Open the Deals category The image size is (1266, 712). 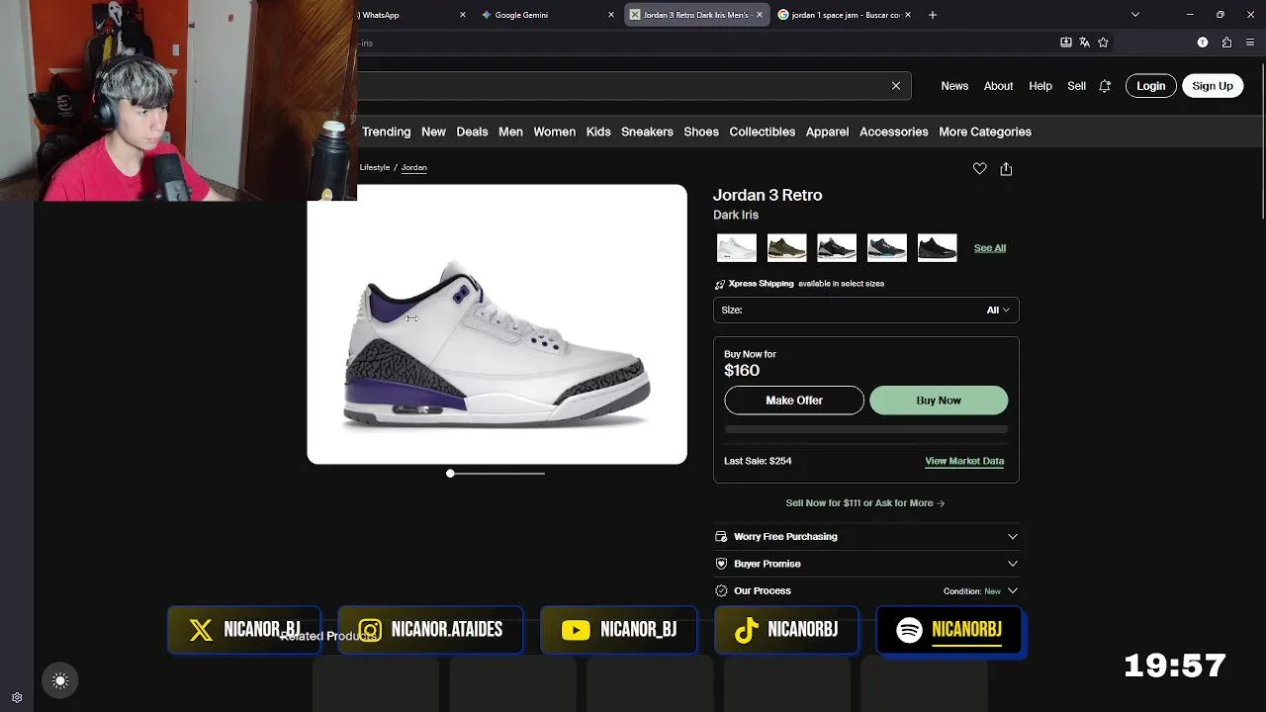[x=472, y=132]
